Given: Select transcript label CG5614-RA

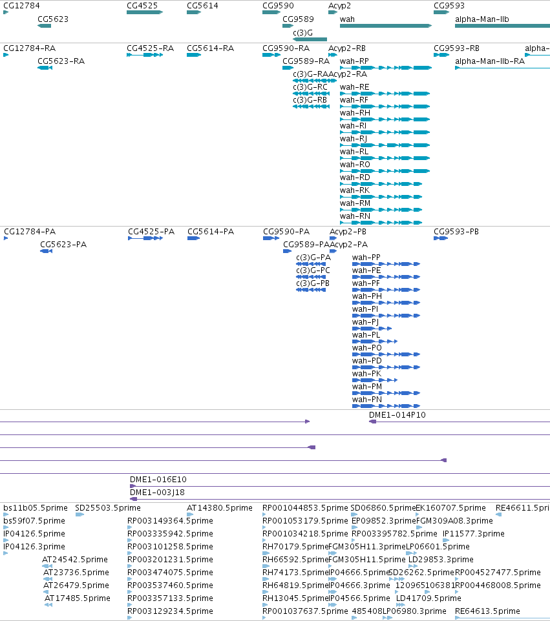Looking at the screenshot, I should click(x=210, y=48).
